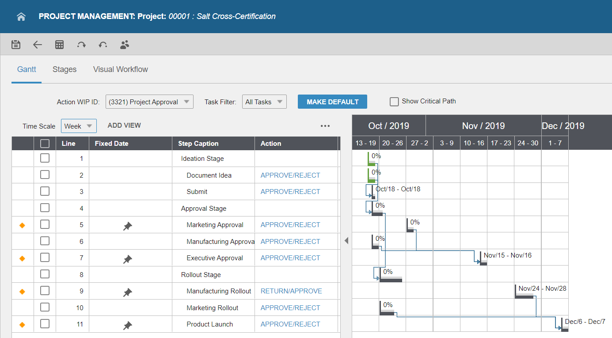Click the home icon in header
Viewport: 612px width, 338px height.
tap(21, 17)
